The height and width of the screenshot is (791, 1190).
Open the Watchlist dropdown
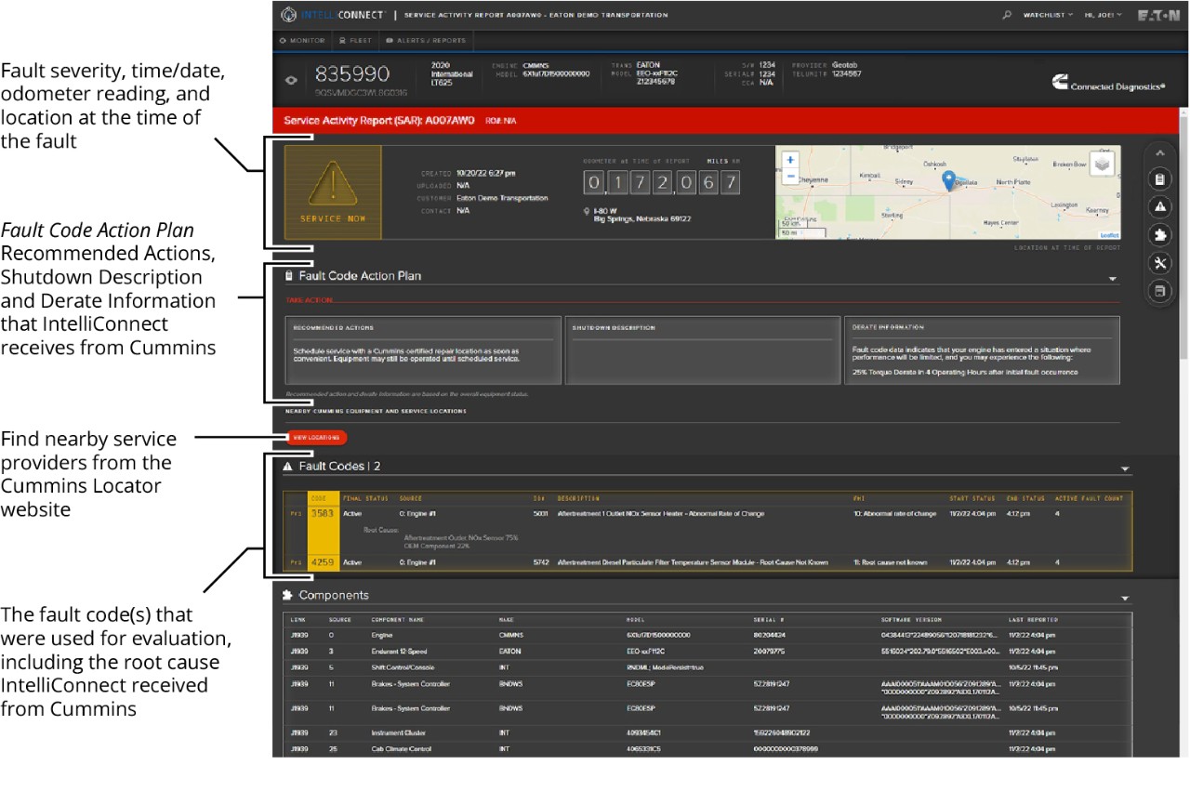[x=1048, y=15]
